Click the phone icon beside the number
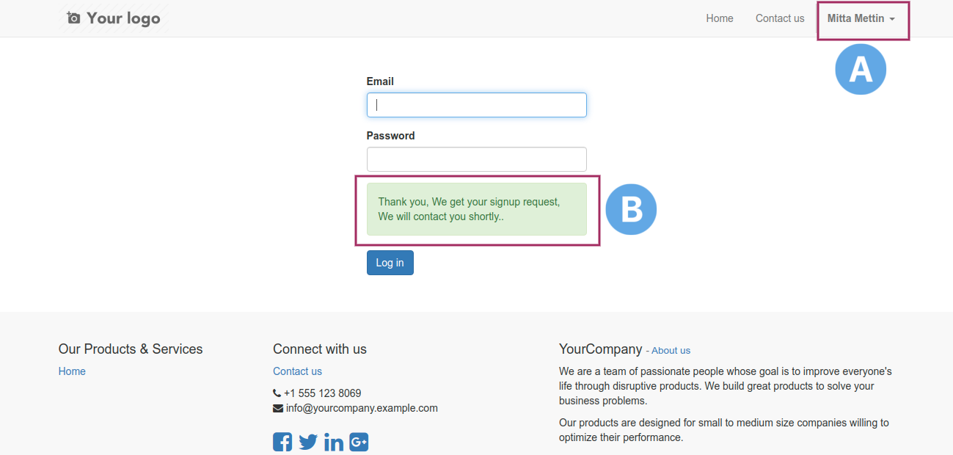Image resolution: width=953 pixels, height=455 pixels. [x=277, y=393]
